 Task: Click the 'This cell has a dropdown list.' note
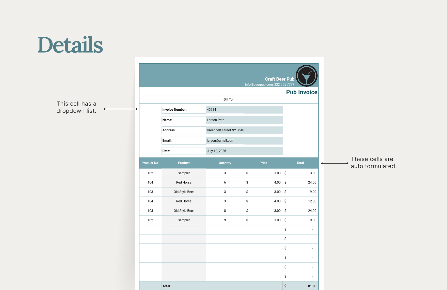point(76,107)
